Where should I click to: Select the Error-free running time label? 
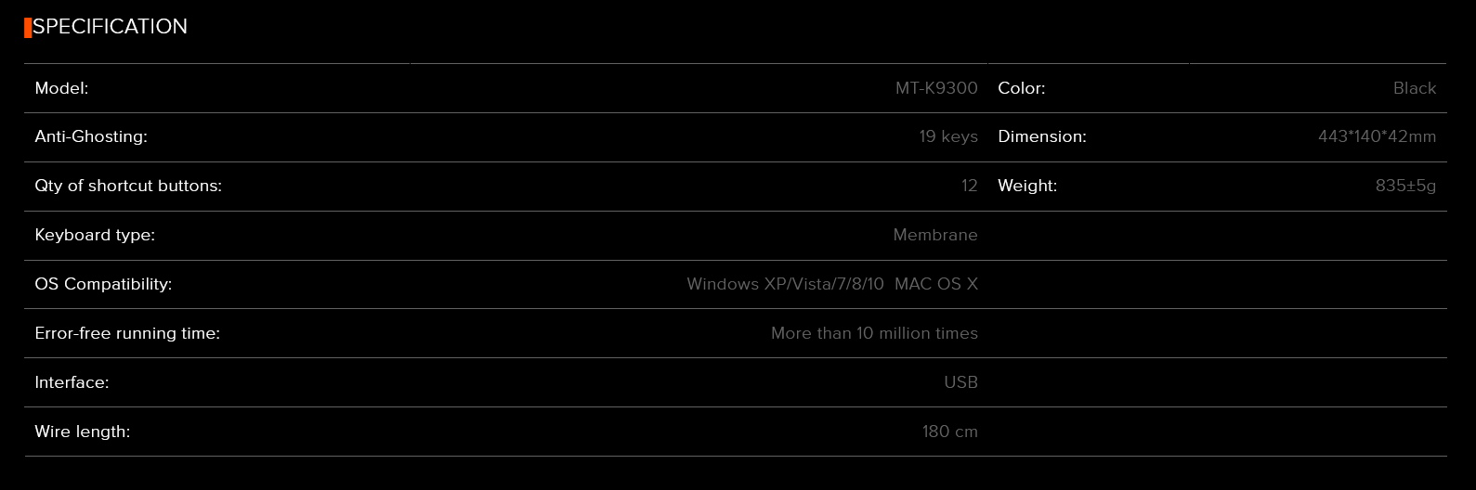pos(127,333)
